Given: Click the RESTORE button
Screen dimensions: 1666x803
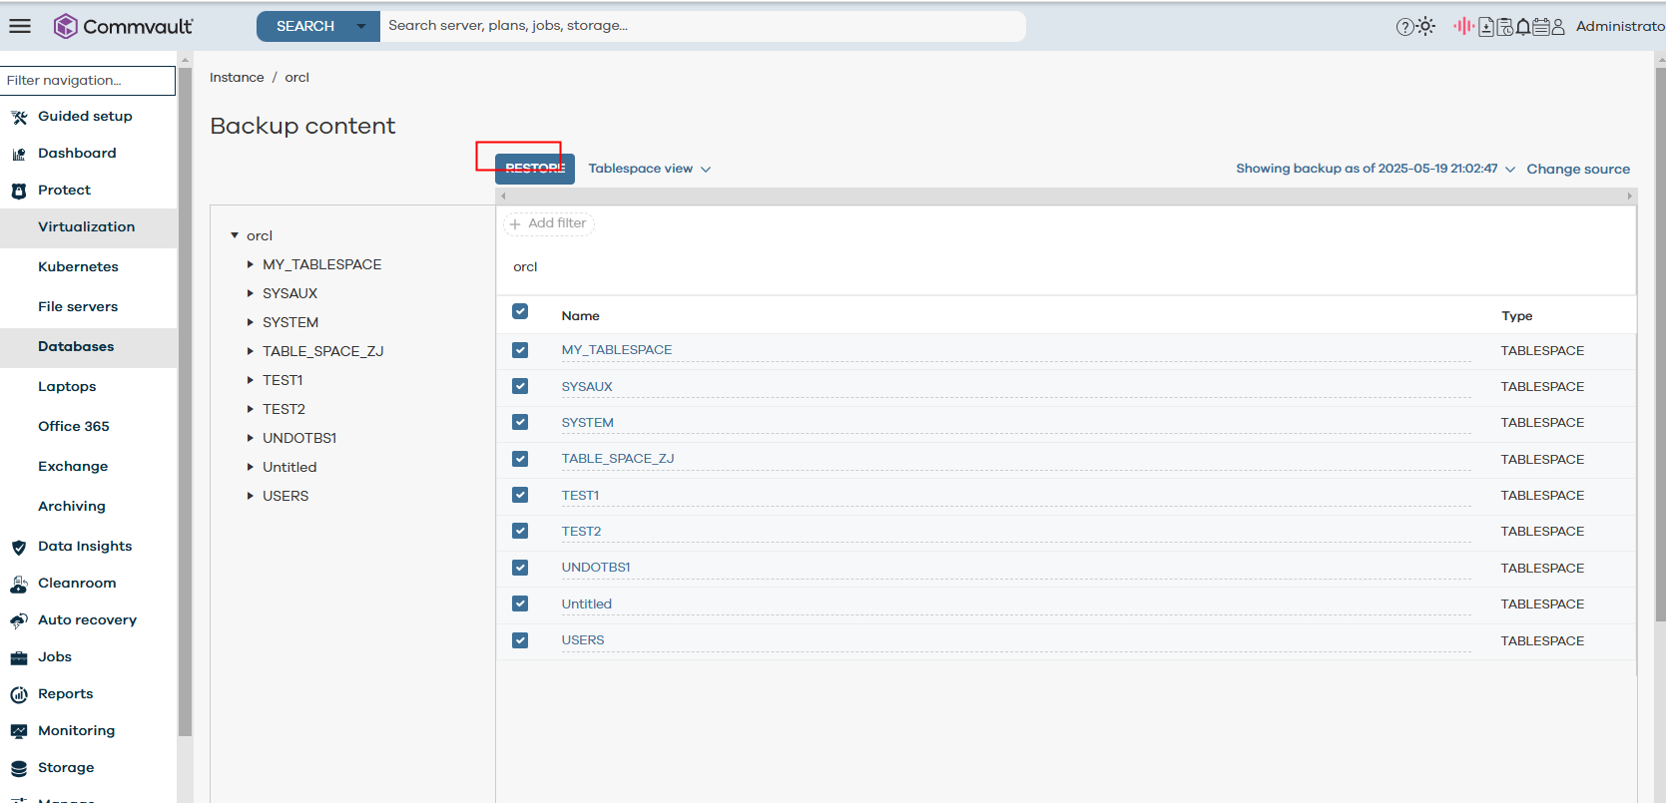Looking at the screenshot, I should coord(535,169).
